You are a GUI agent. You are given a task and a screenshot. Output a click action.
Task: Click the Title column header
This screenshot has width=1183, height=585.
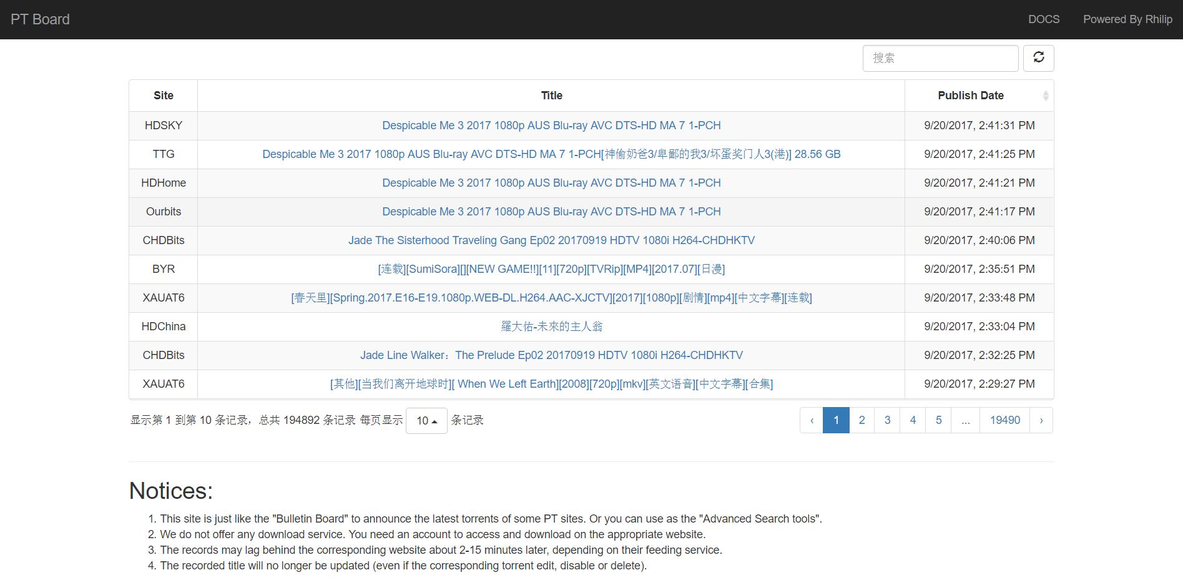pos(551,96)
